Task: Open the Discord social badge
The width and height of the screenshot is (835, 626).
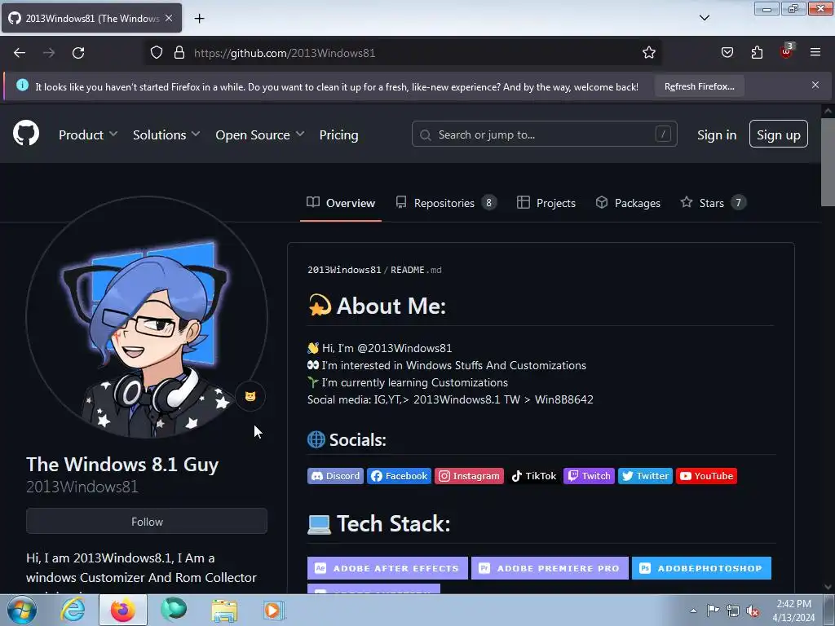Action: pos(335,476)
